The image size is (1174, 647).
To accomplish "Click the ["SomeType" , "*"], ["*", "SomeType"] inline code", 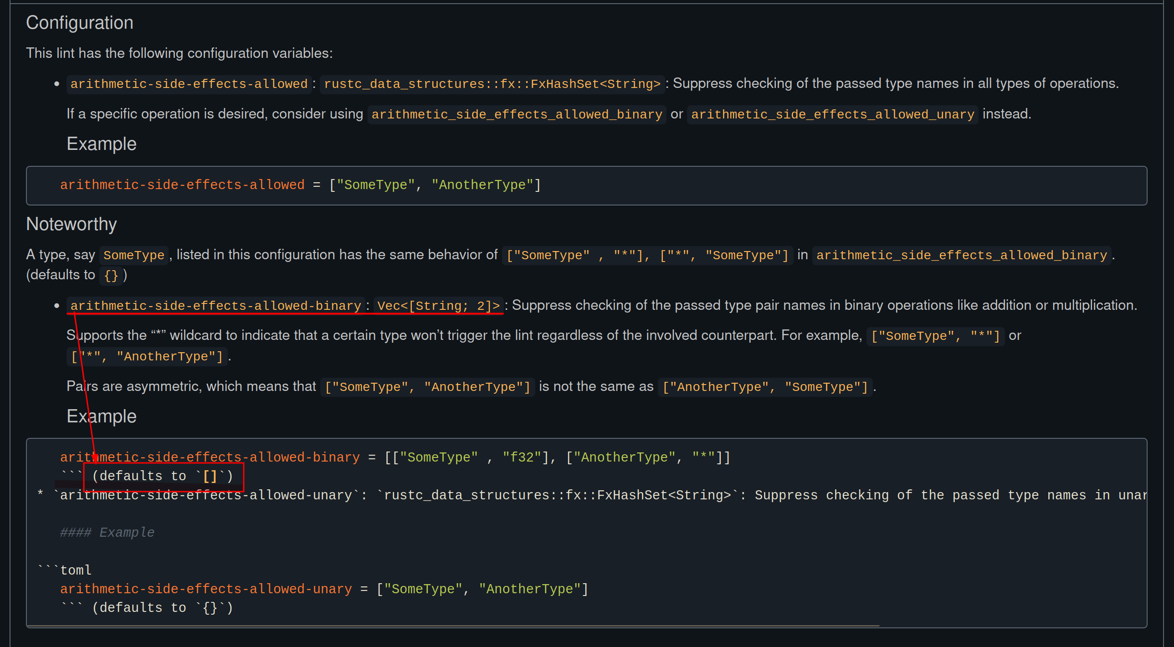I will (647, 255).
